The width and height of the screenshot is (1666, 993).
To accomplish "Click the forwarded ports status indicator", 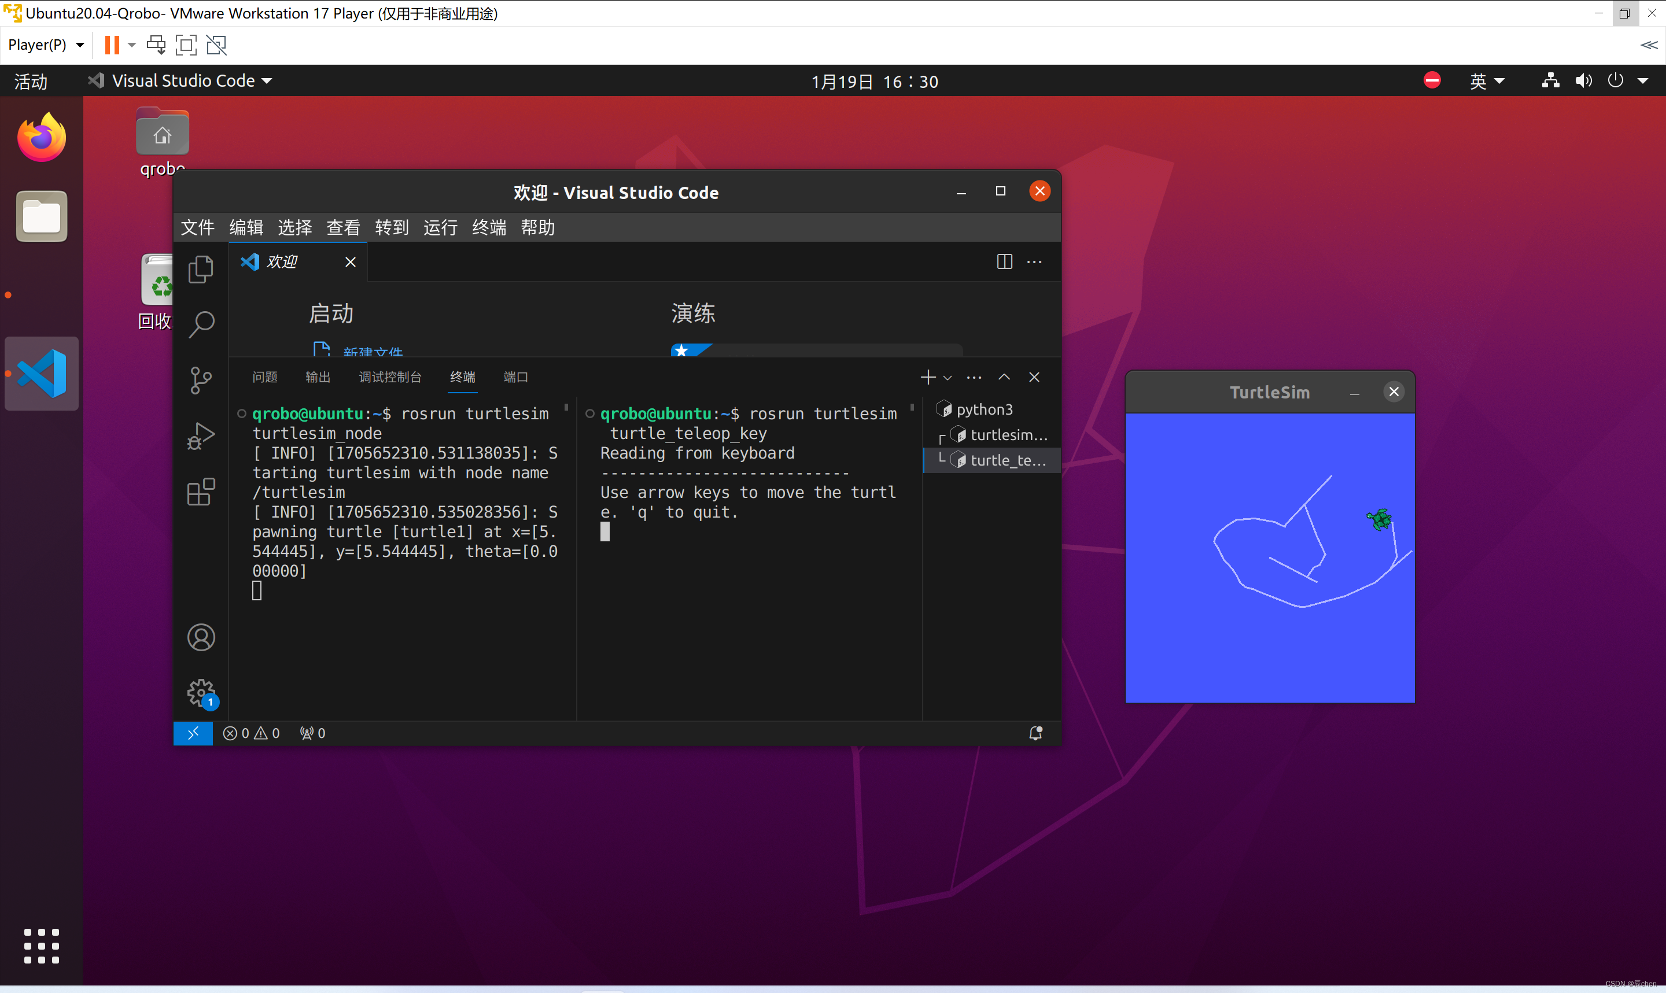I will click(312, 733).
